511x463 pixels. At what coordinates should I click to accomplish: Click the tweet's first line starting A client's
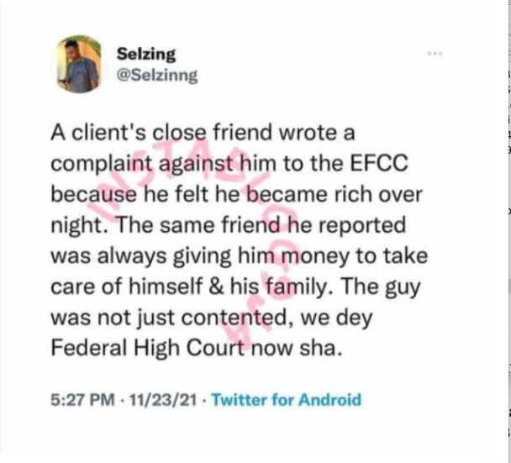pyautogui.click(x=203, y=133)
